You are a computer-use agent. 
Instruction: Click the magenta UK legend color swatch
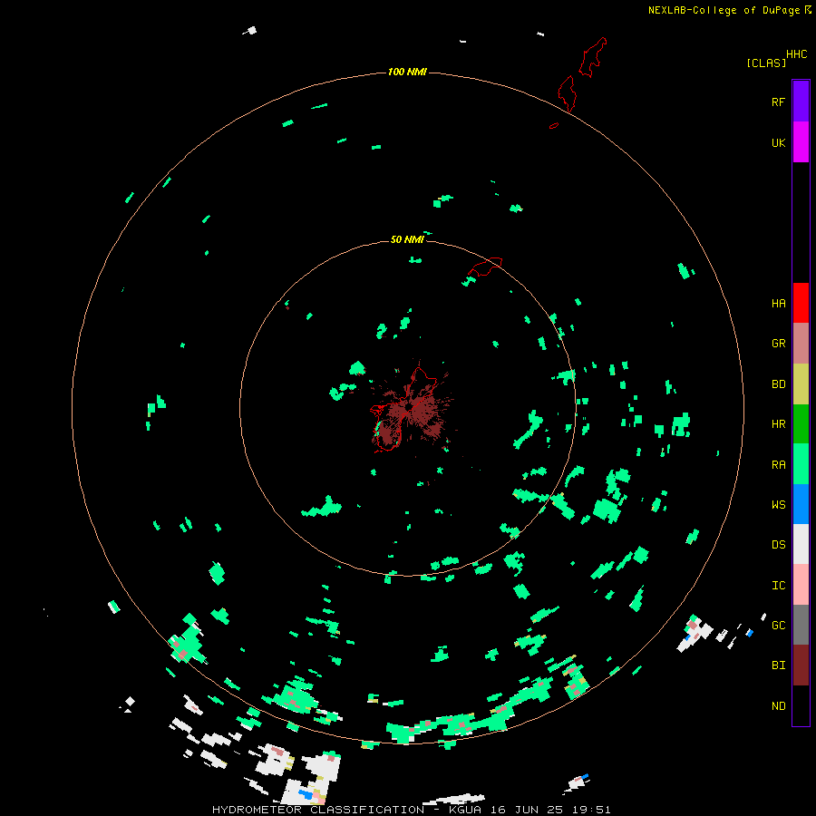coord(801,142)
